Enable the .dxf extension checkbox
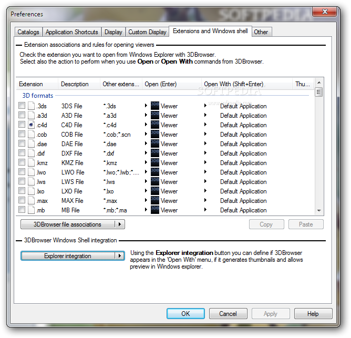The width and height of the screenshot is (351, 338). [22, 153]
